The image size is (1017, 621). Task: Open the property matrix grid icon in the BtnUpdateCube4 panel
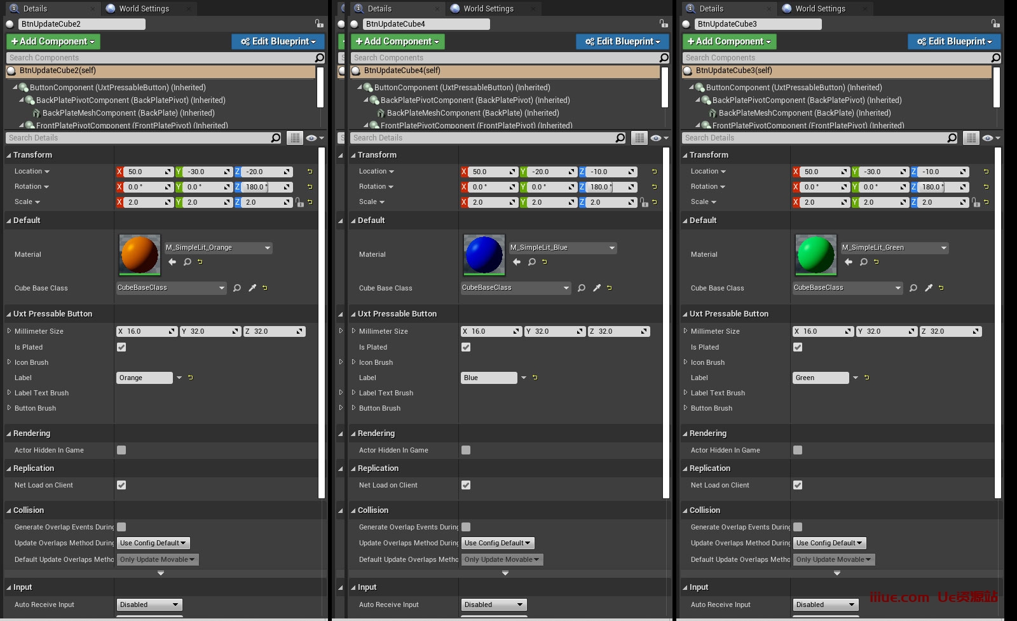pyautogui.click(x=639, y=138)
